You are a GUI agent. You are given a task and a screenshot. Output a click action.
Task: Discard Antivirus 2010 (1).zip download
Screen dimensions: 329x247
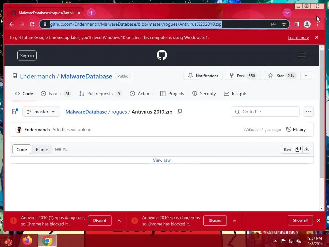100,221
